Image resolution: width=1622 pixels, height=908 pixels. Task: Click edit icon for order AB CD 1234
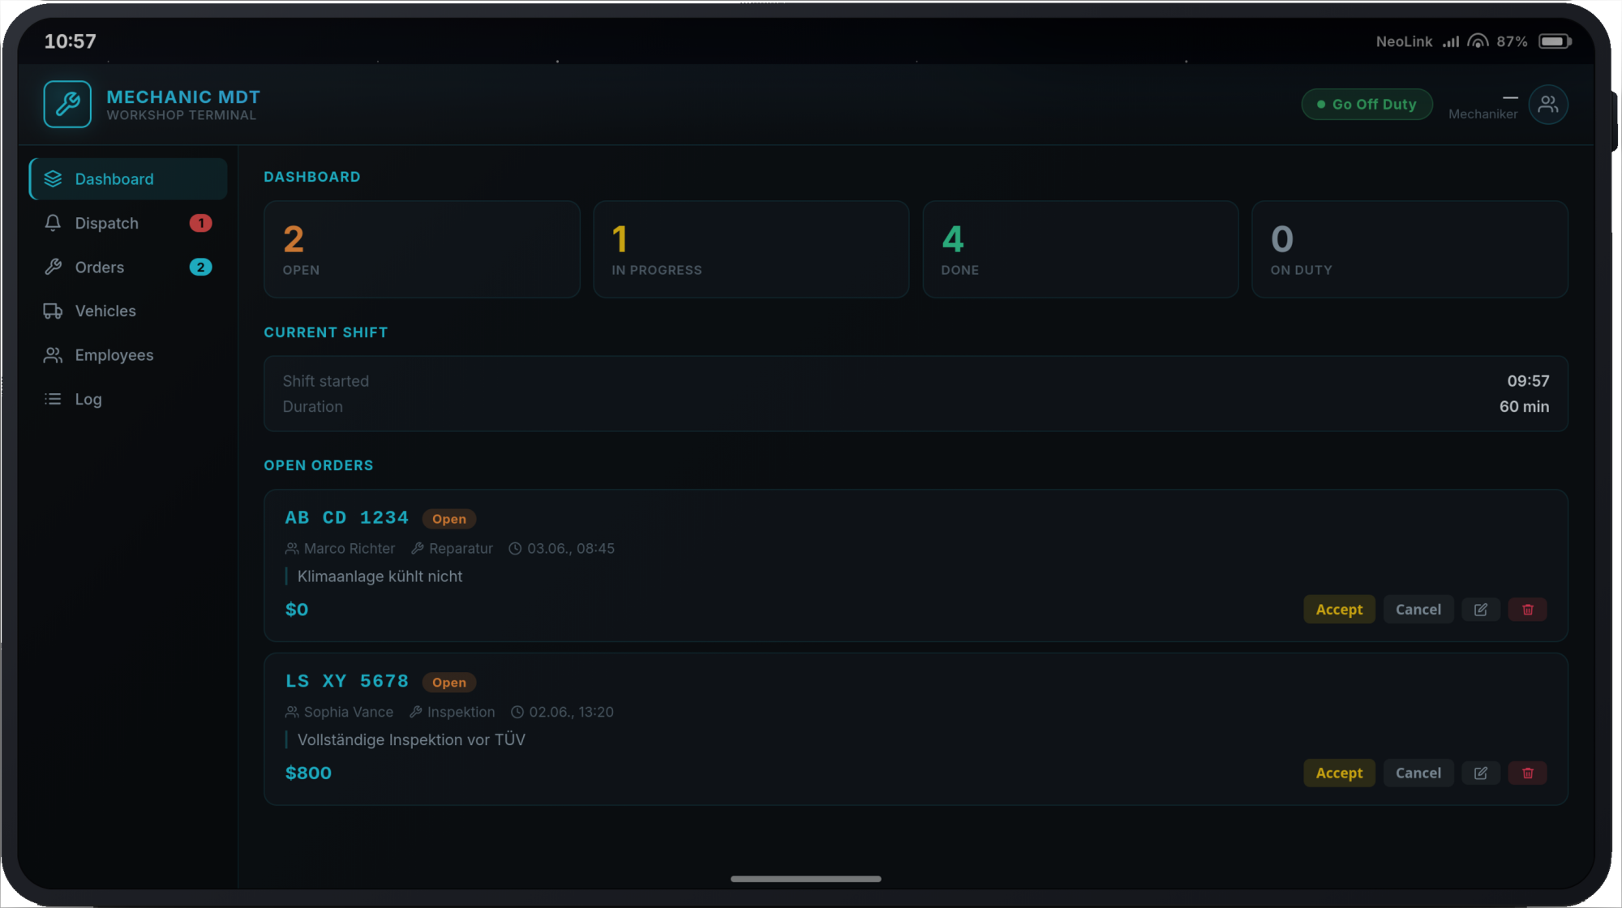(x=1481, y=610)
